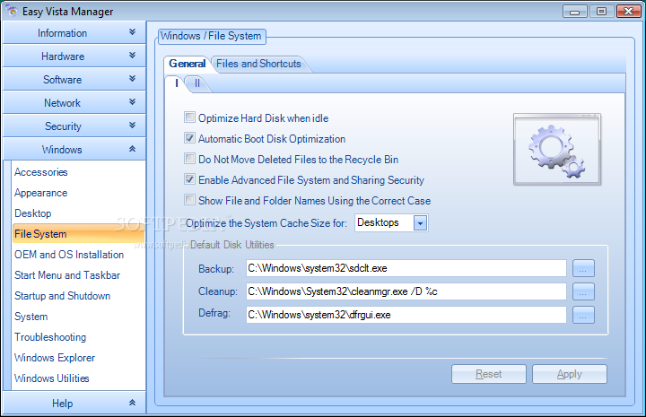
Task: Open the System Cache Size dropdown
Action: point(420,223)
